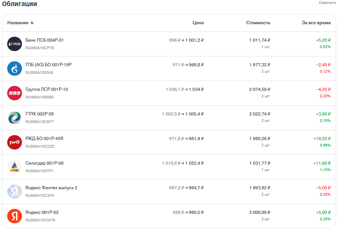Click the Yandex Fintech logo icon

[x=15, y=192]
